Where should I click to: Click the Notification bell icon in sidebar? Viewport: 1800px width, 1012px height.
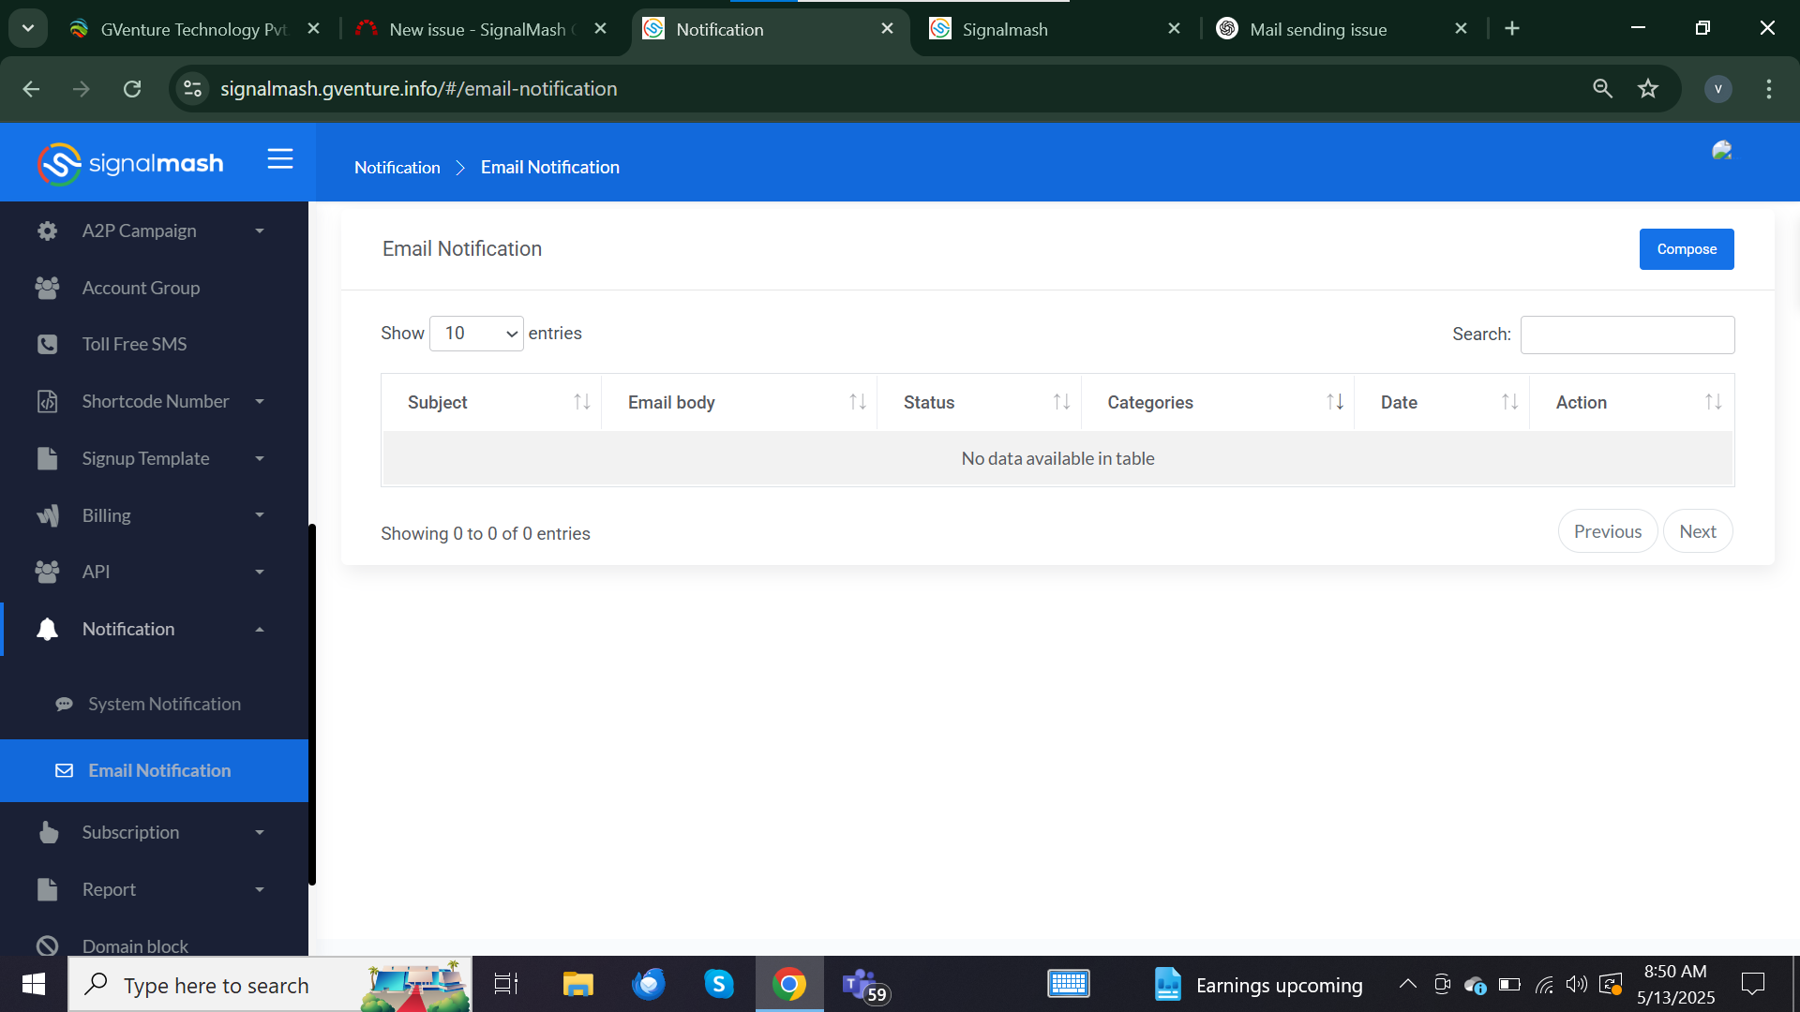click(x=47, y=629)
